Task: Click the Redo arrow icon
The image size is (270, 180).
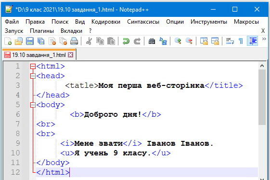Action: pos(137,41)
